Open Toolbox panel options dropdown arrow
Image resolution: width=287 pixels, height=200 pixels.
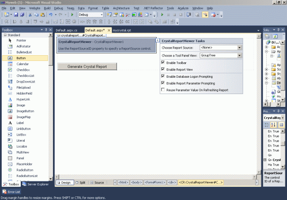[x=42, y=30]
